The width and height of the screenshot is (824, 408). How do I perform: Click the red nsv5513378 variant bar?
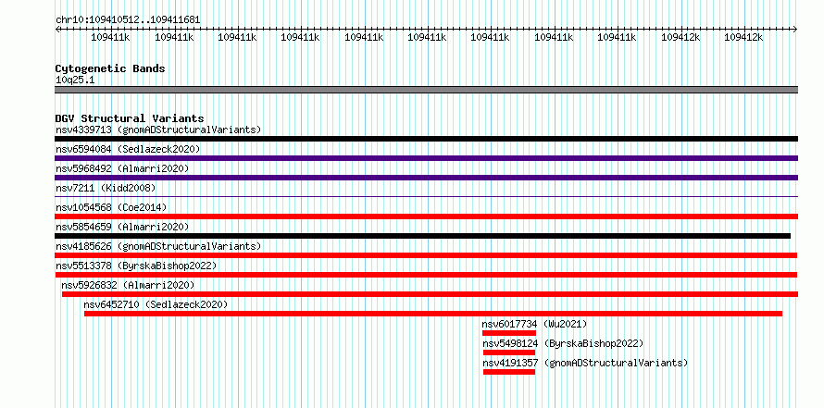point(426,275)
